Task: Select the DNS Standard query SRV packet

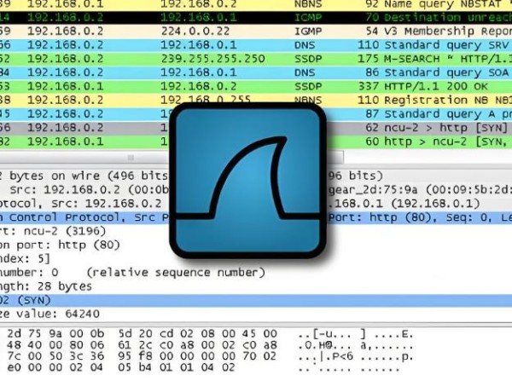Action: [x=256, y=45]
